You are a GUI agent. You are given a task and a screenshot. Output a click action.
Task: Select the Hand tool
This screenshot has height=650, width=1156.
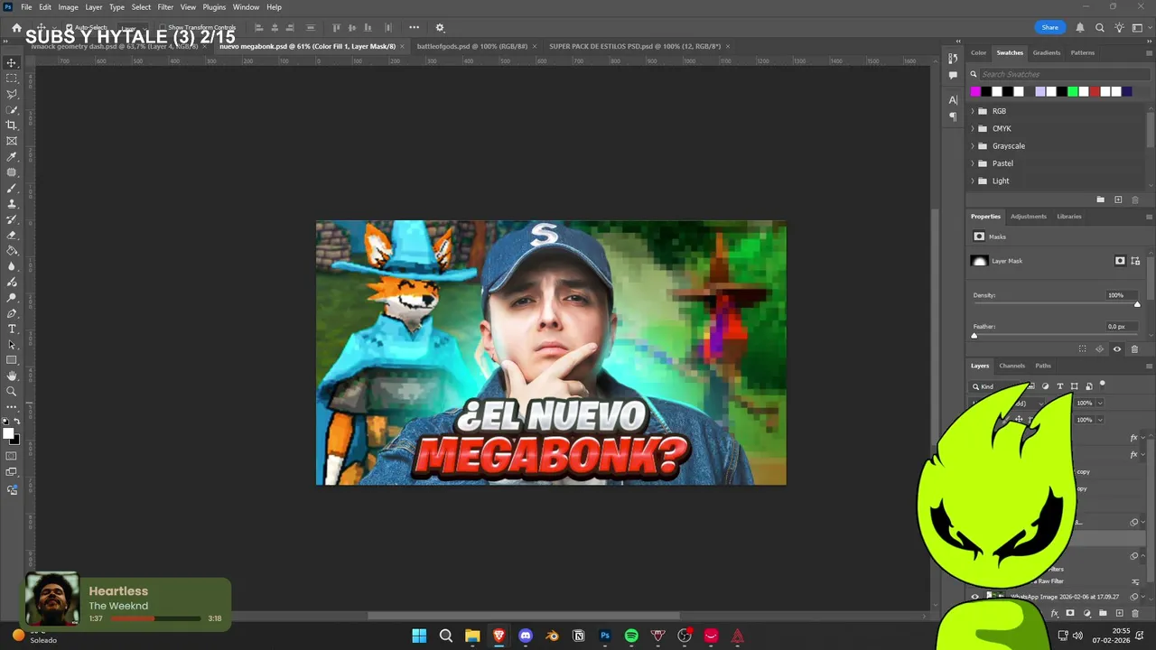point(12,376)
